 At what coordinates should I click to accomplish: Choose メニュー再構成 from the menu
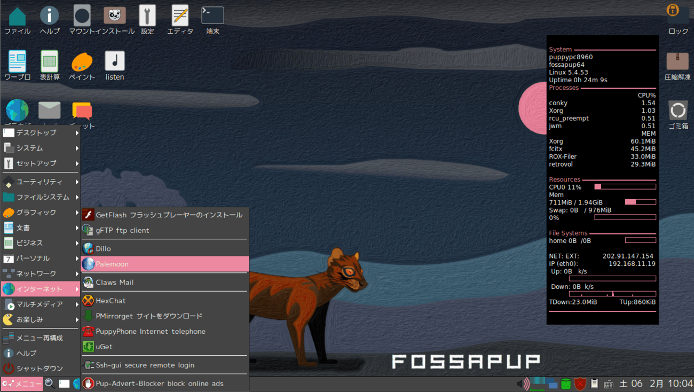pyautogui.click(x=41, y=338)
